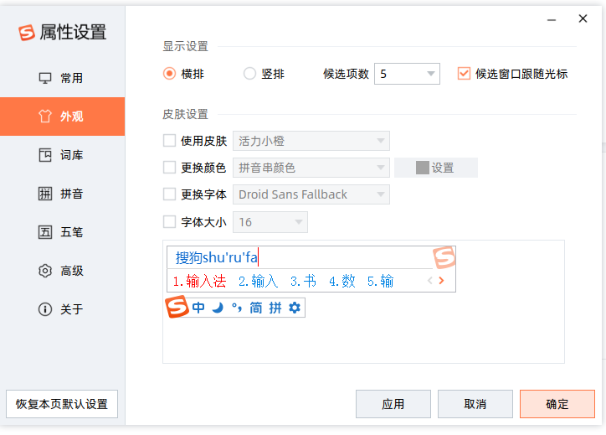Click the moon half-width icon in status bar
The image size is (606, 435).
218,308
